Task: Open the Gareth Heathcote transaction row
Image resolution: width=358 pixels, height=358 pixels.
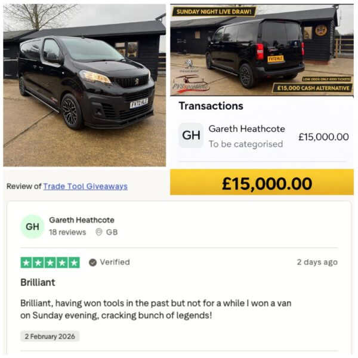Action: [x=263, y=136]
